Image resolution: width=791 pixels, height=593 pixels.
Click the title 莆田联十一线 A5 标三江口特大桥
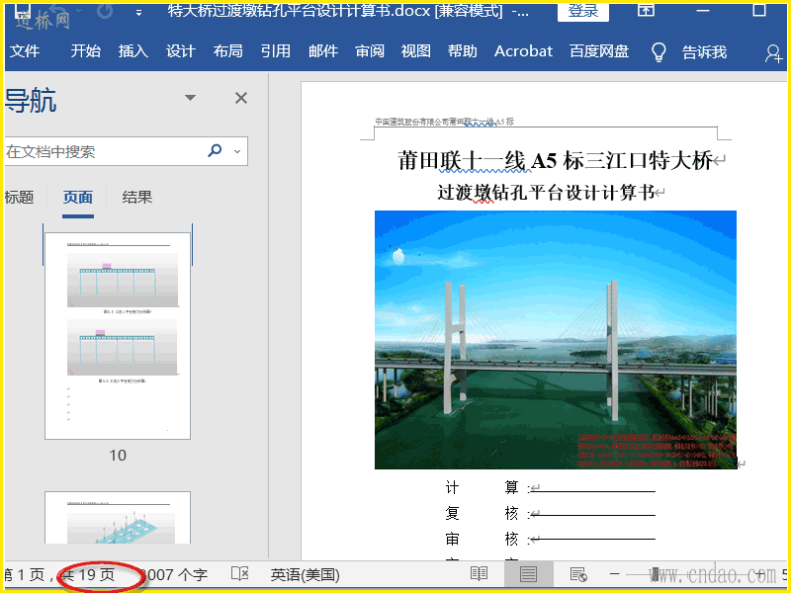point(555,161)
